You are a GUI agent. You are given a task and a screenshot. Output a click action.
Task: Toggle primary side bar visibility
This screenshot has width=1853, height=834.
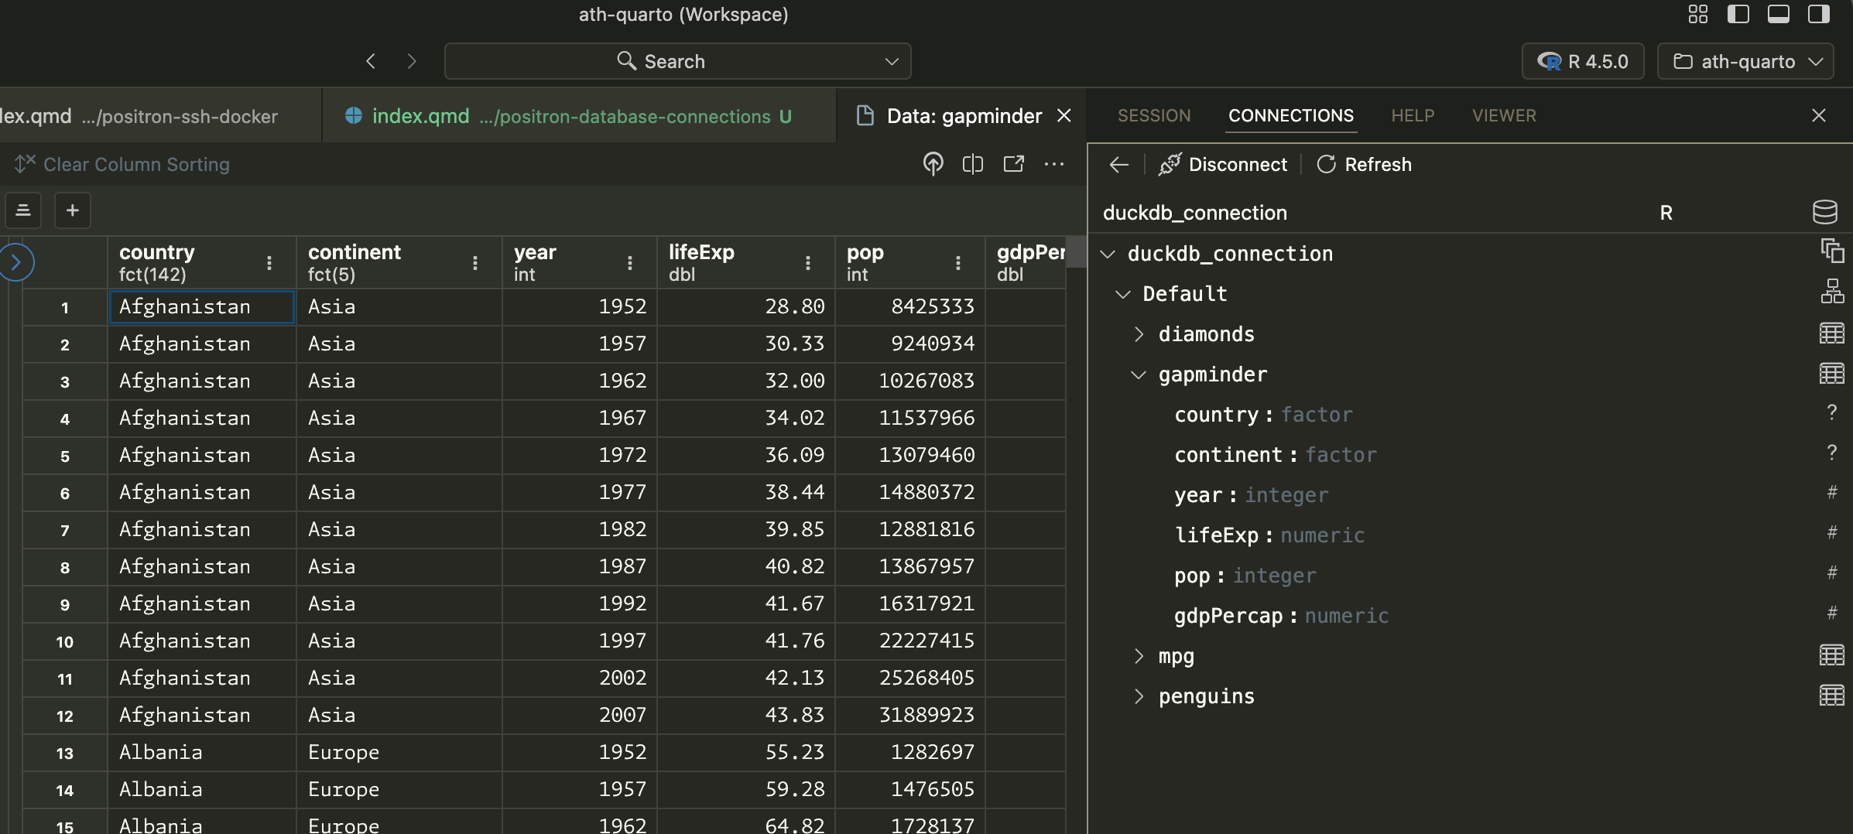click(1738, 14)
